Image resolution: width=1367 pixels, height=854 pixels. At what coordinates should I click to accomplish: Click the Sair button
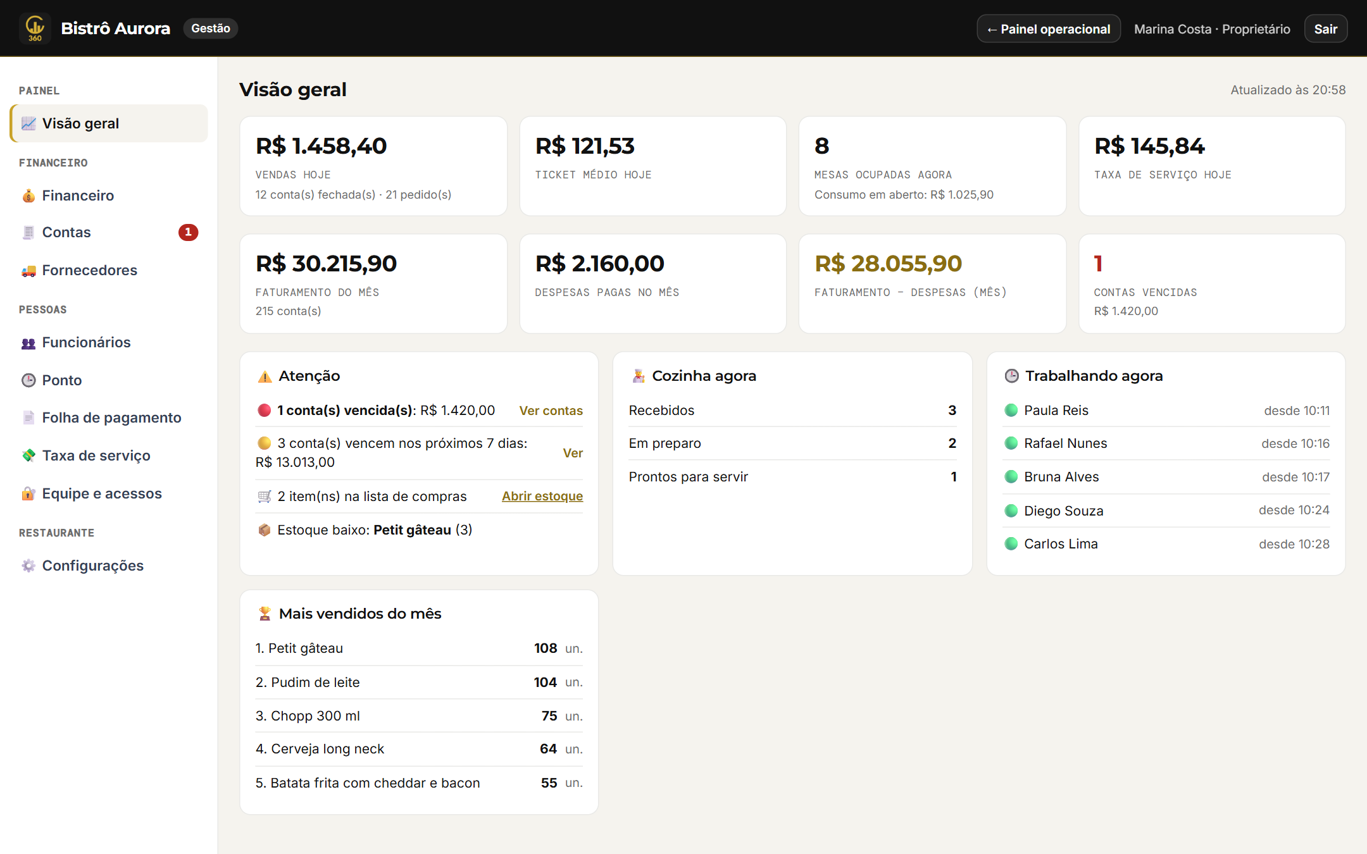point(1326,29)
